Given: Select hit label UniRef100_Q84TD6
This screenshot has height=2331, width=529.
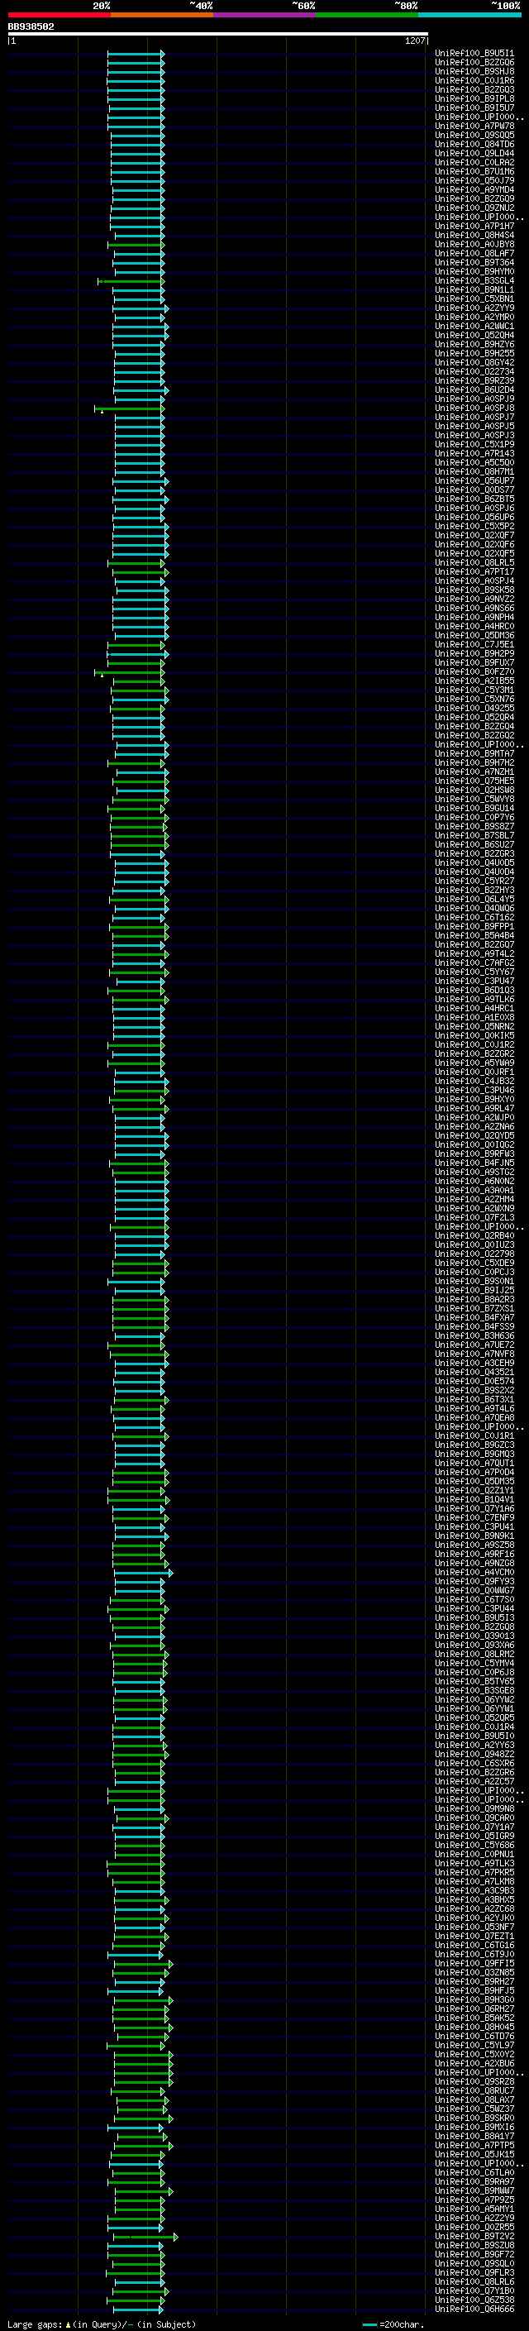Looking at the screenshot, I should coord(474,144).
